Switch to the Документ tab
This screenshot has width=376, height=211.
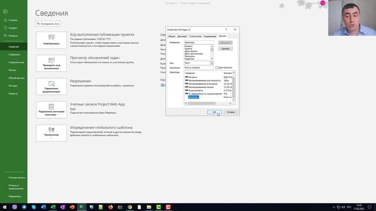pyautogui.click(x=182, y=36)
